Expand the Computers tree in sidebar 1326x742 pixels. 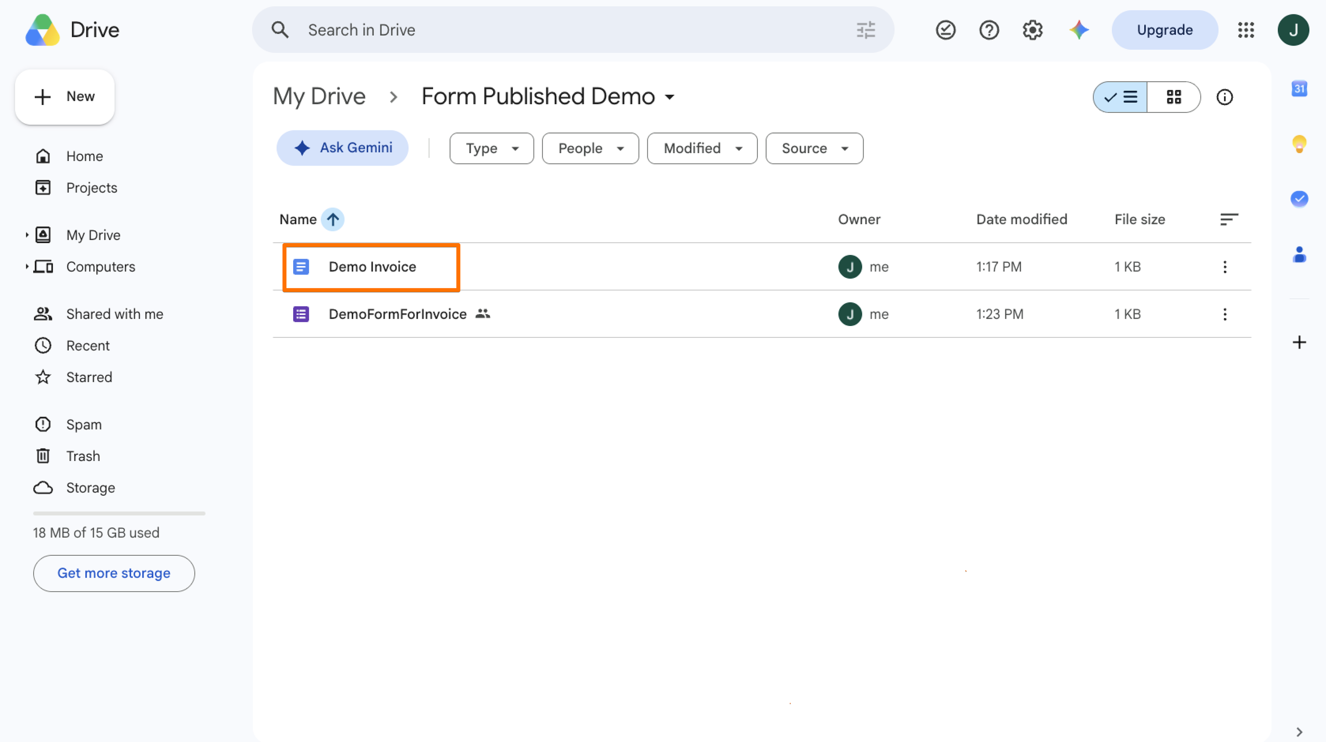26,266
